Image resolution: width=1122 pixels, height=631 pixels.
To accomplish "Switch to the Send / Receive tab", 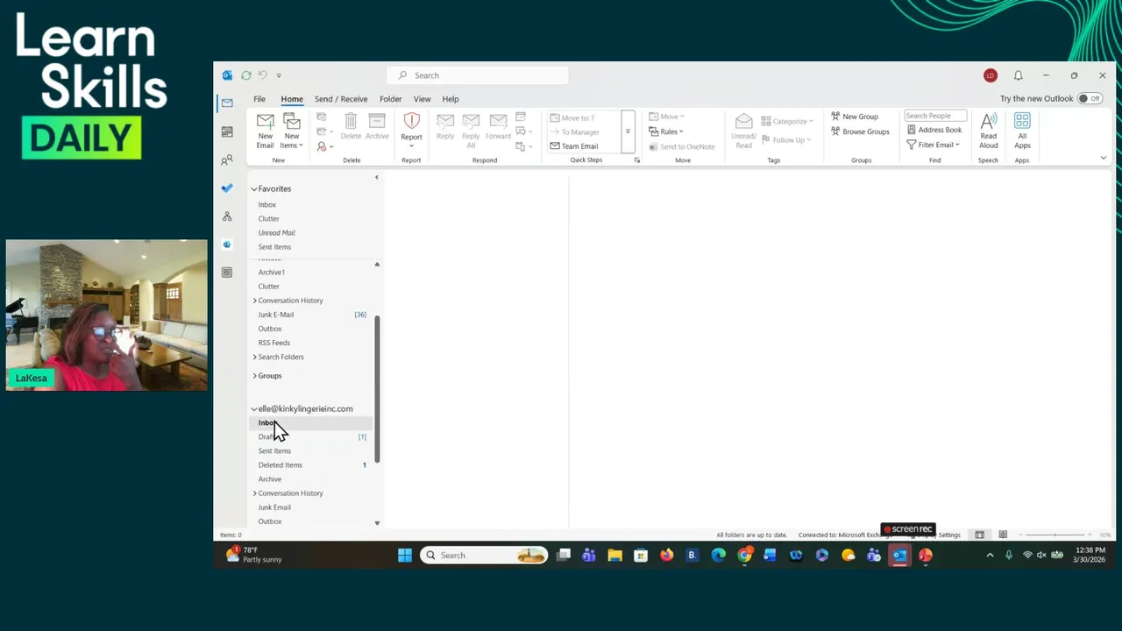I will coord(341,99).
